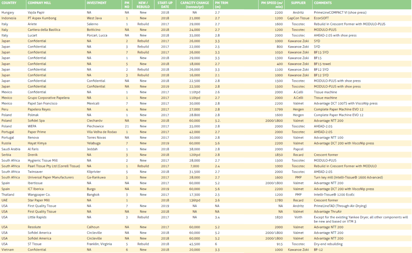Click the ICT Iberica cell
This screenshot has height=253, width=412.
(35, 189)
